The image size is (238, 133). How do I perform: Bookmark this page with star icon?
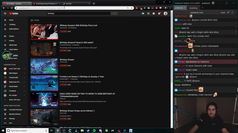coord(132,8)
